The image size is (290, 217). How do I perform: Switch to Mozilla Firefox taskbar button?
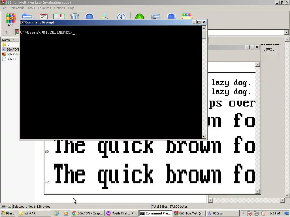[x=122, y=213]
